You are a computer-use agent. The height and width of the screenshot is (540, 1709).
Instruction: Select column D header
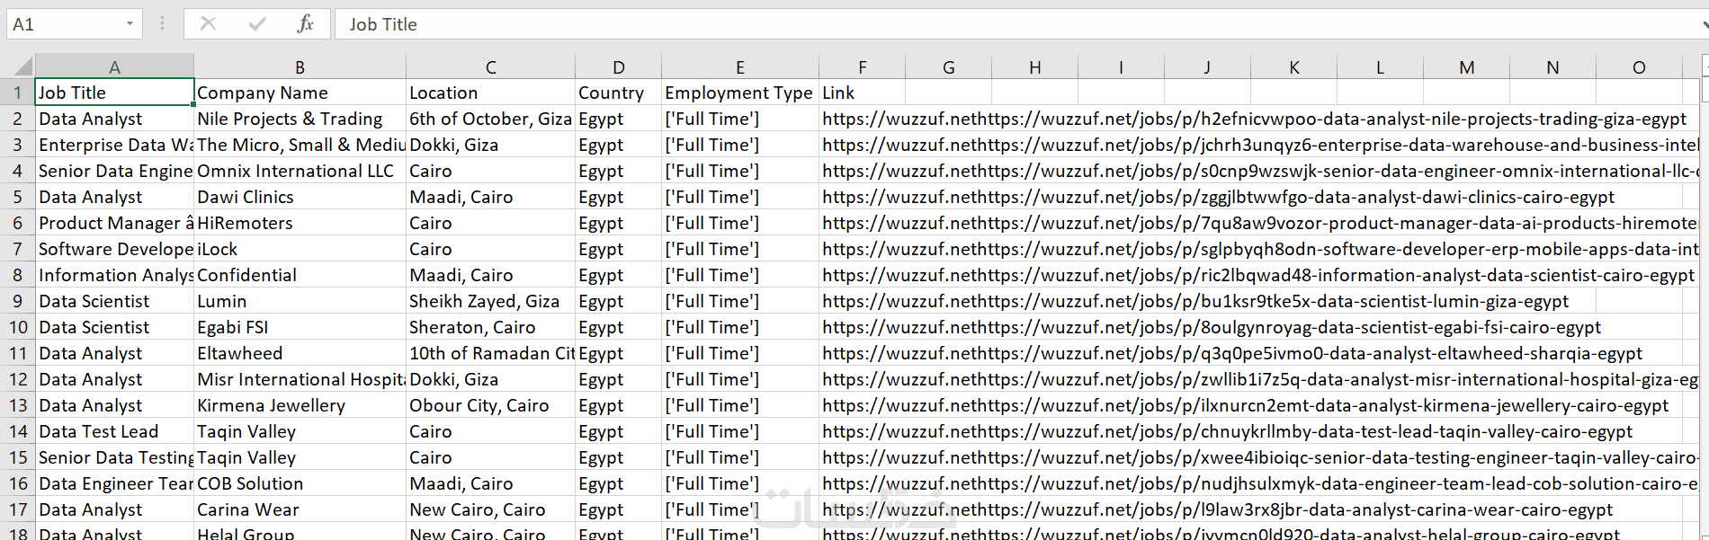tap(618, 66)
